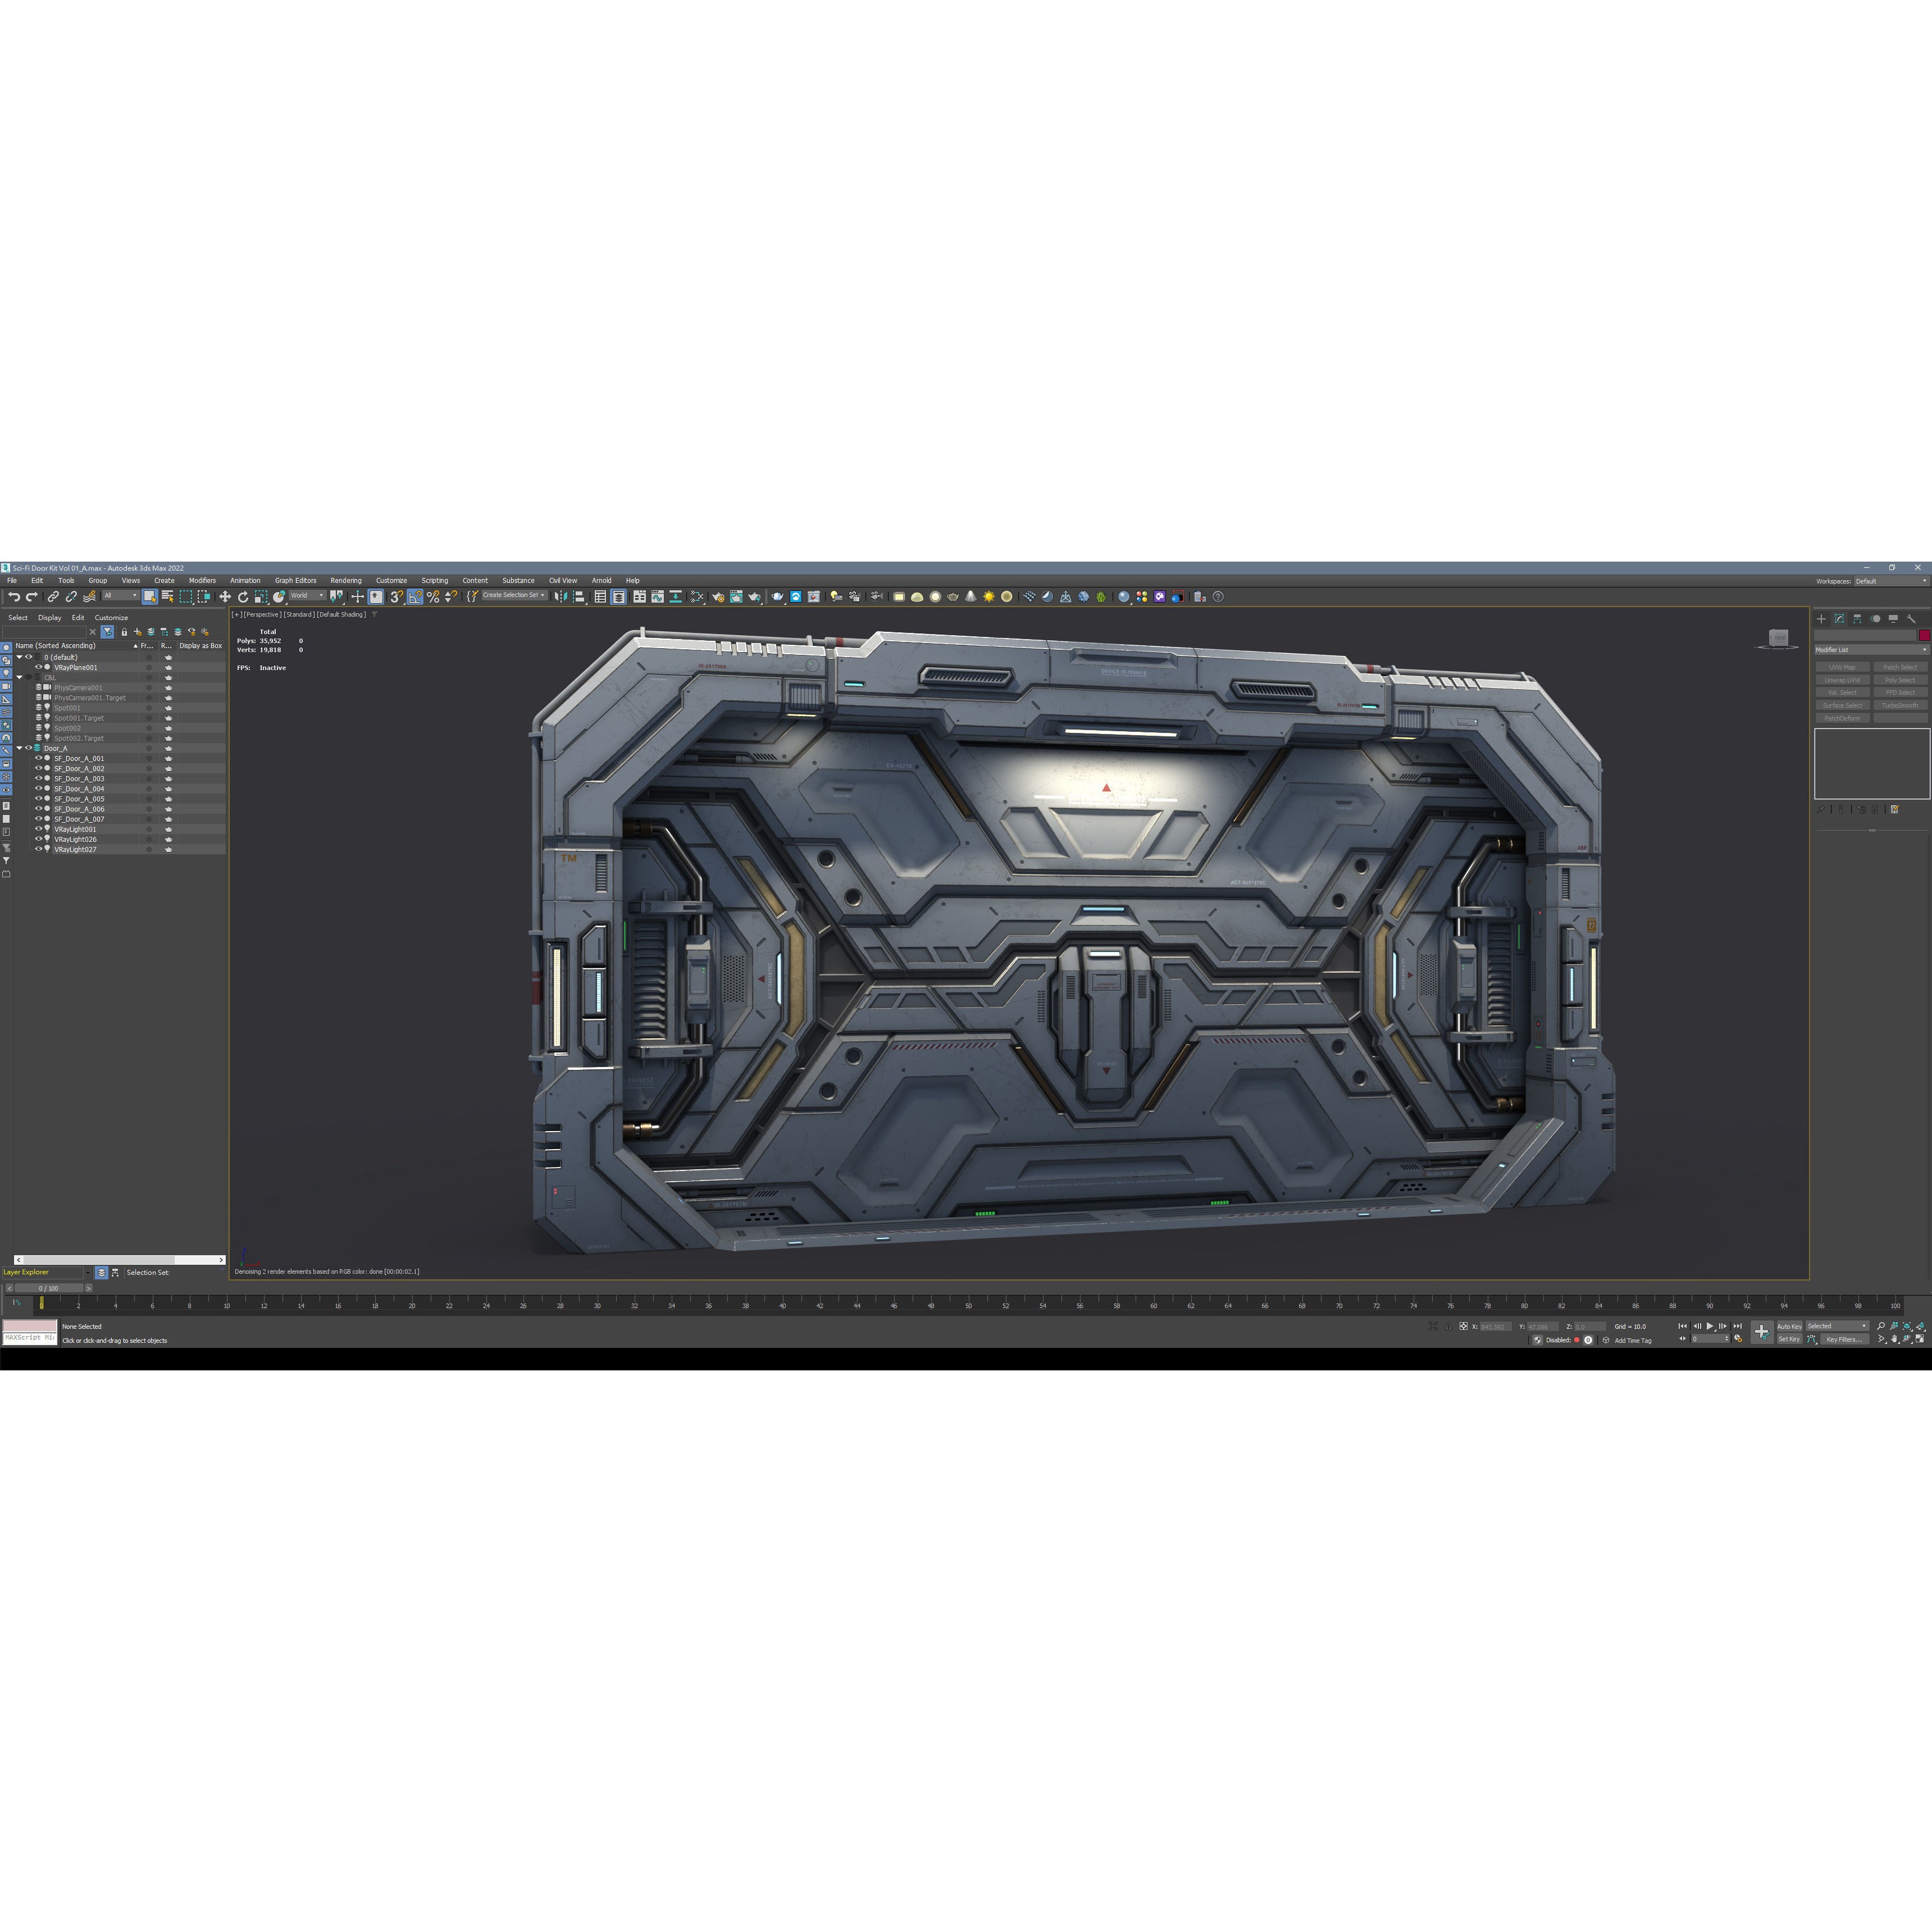Click the Key Filters button
The height and width of the screenshot is (1932, 1932).
(1845, 1339)
